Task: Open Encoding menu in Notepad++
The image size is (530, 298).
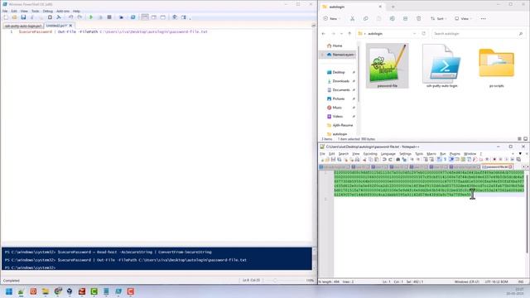Action: 370,154
